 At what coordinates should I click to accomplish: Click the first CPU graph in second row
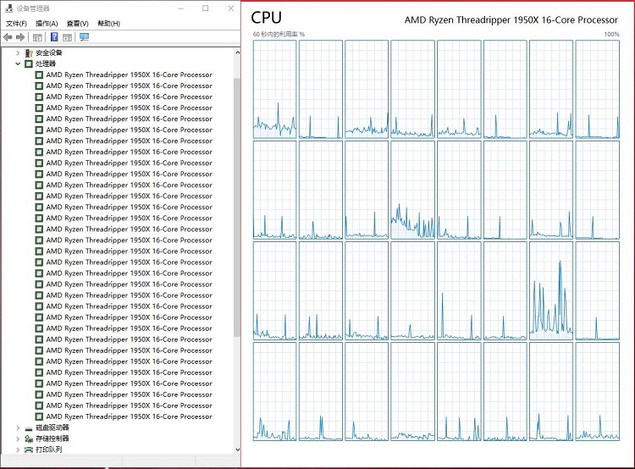(274, 190)
